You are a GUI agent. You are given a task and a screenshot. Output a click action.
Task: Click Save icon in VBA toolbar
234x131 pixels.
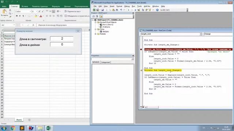click(x=102, y=10)
